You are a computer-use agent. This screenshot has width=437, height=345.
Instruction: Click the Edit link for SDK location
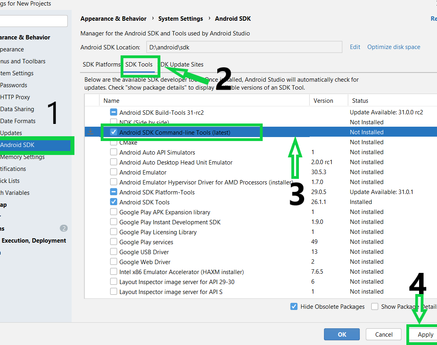pyautogui.click(x=355, y=47)
